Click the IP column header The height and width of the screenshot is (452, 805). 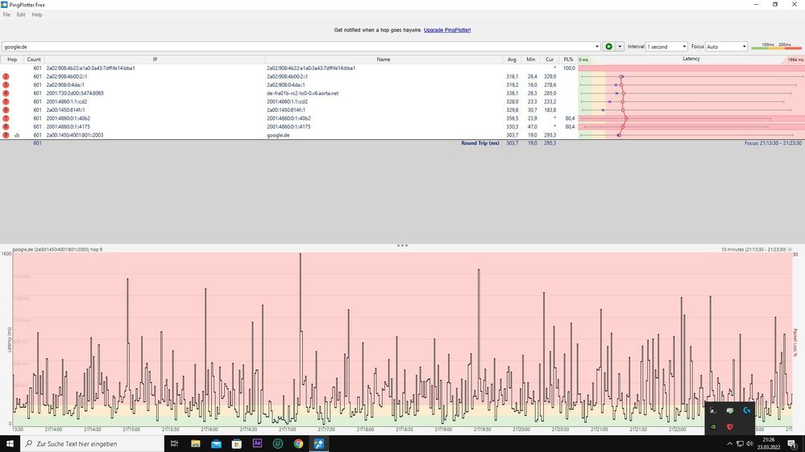coord(155,60)
